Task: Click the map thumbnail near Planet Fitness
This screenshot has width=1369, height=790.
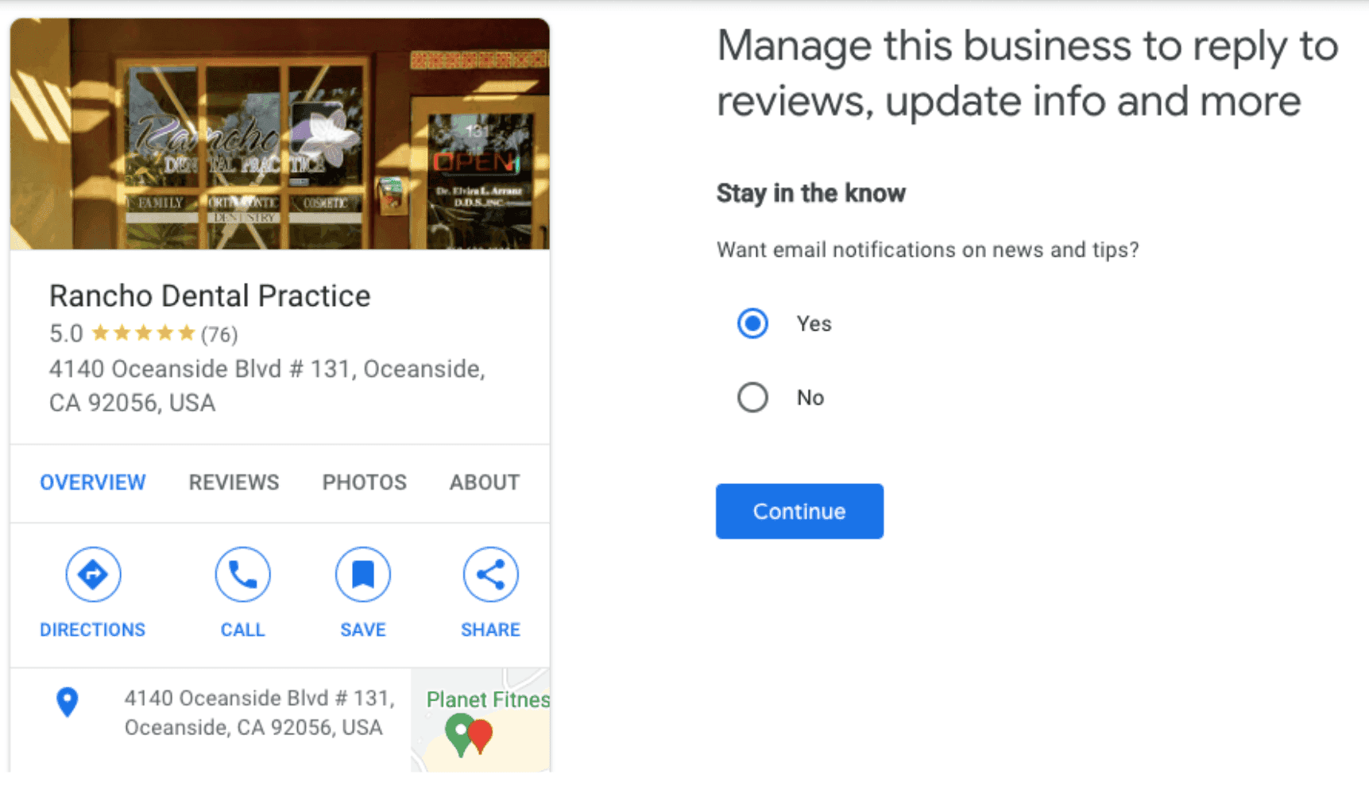Action: [x=481, y=720]
